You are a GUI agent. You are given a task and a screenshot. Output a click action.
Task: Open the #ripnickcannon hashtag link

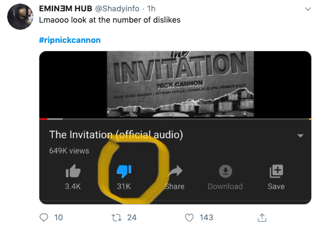[70, 40]
